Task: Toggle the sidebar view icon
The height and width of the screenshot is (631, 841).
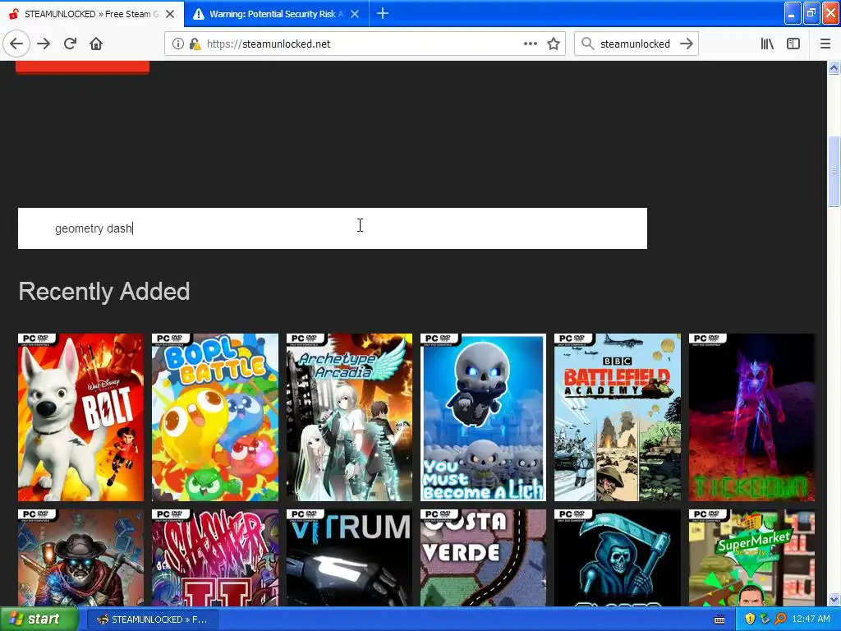Action: 793,44
